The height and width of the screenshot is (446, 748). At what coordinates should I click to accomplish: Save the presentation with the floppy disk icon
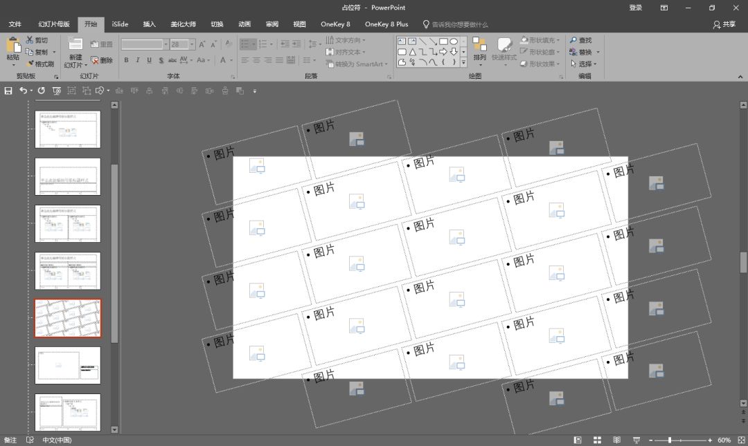coord(8,91)
